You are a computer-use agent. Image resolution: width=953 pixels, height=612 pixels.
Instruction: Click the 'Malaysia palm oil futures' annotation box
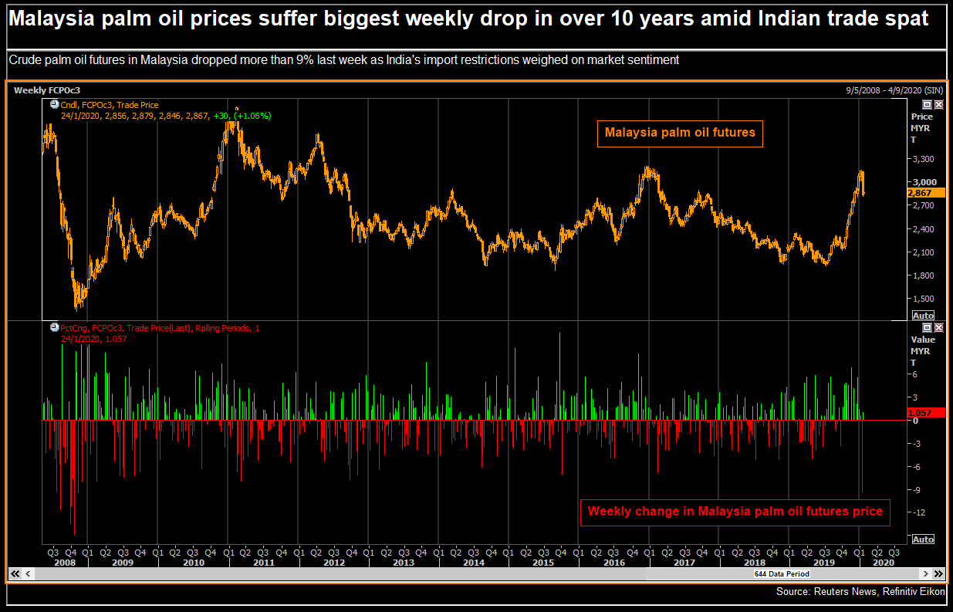coord(680,133)
